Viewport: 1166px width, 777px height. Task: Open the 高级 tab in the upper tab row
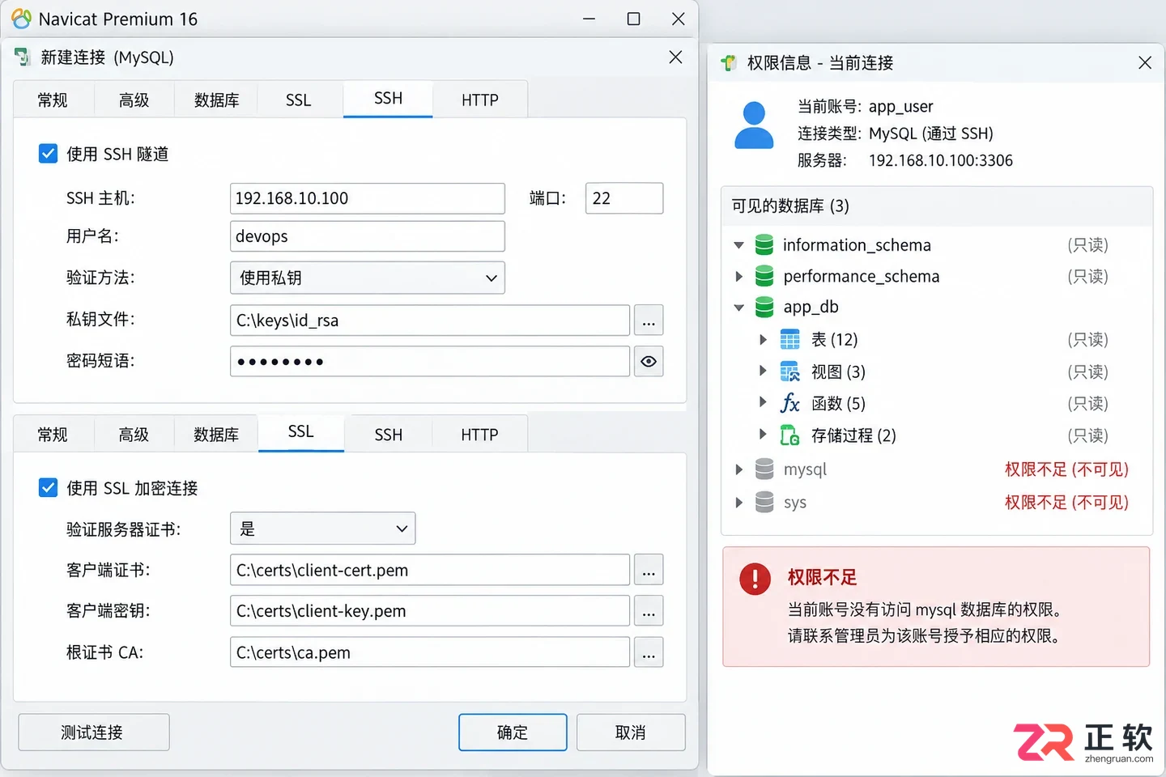(x=134, y=100)
